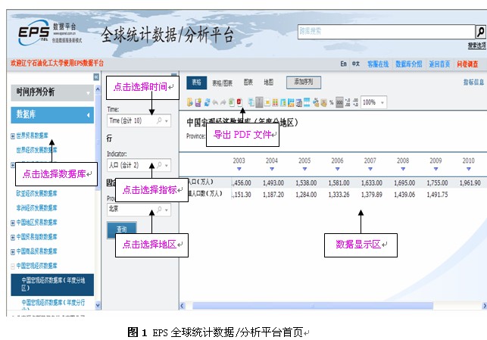This screenshot has width=487, height=340.
Task: Select 世界经济发展数据库 in tree
Action: [36, 150]
